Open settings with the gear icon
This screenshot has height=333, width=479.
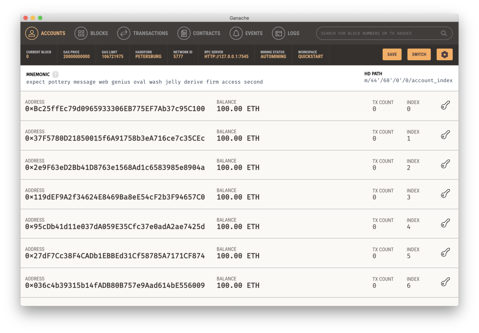[445, 54]
